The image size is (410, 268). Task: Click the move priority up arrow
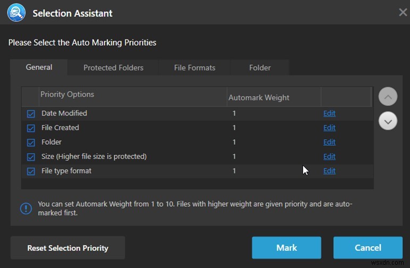pos(388,97)
